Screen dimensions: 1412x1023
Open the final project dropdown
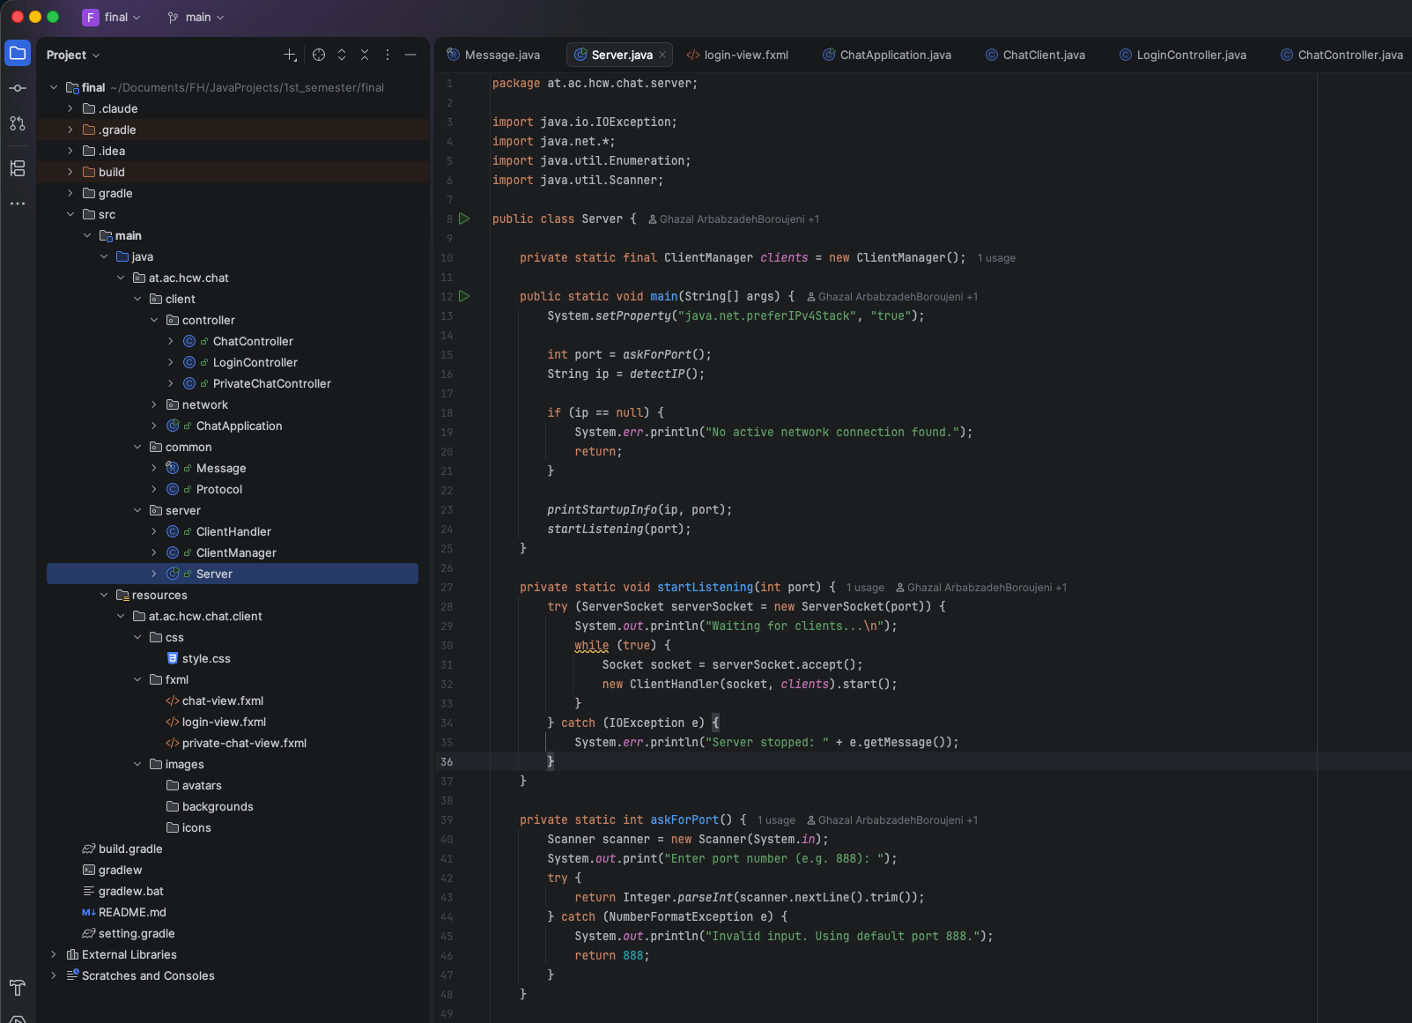pos(112,17)
